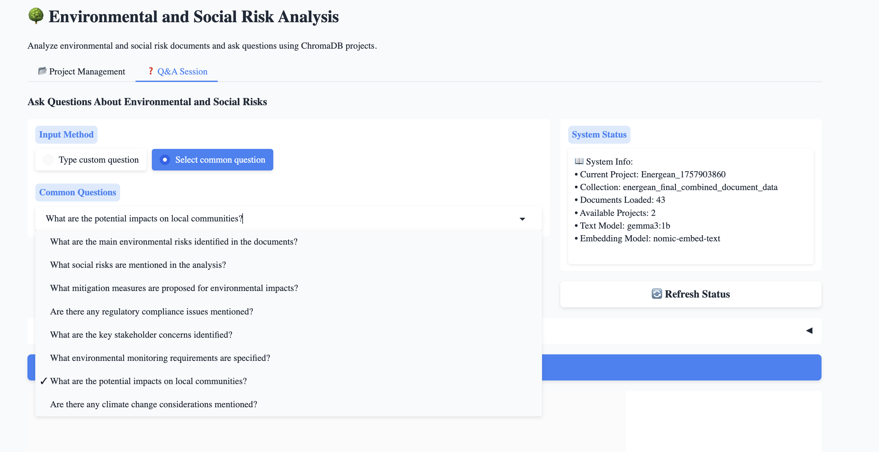The height and width of the screenshot is (452, 879).
Task: Click the dropdown caret in the Common Questions box
Action: pos(522,218)
